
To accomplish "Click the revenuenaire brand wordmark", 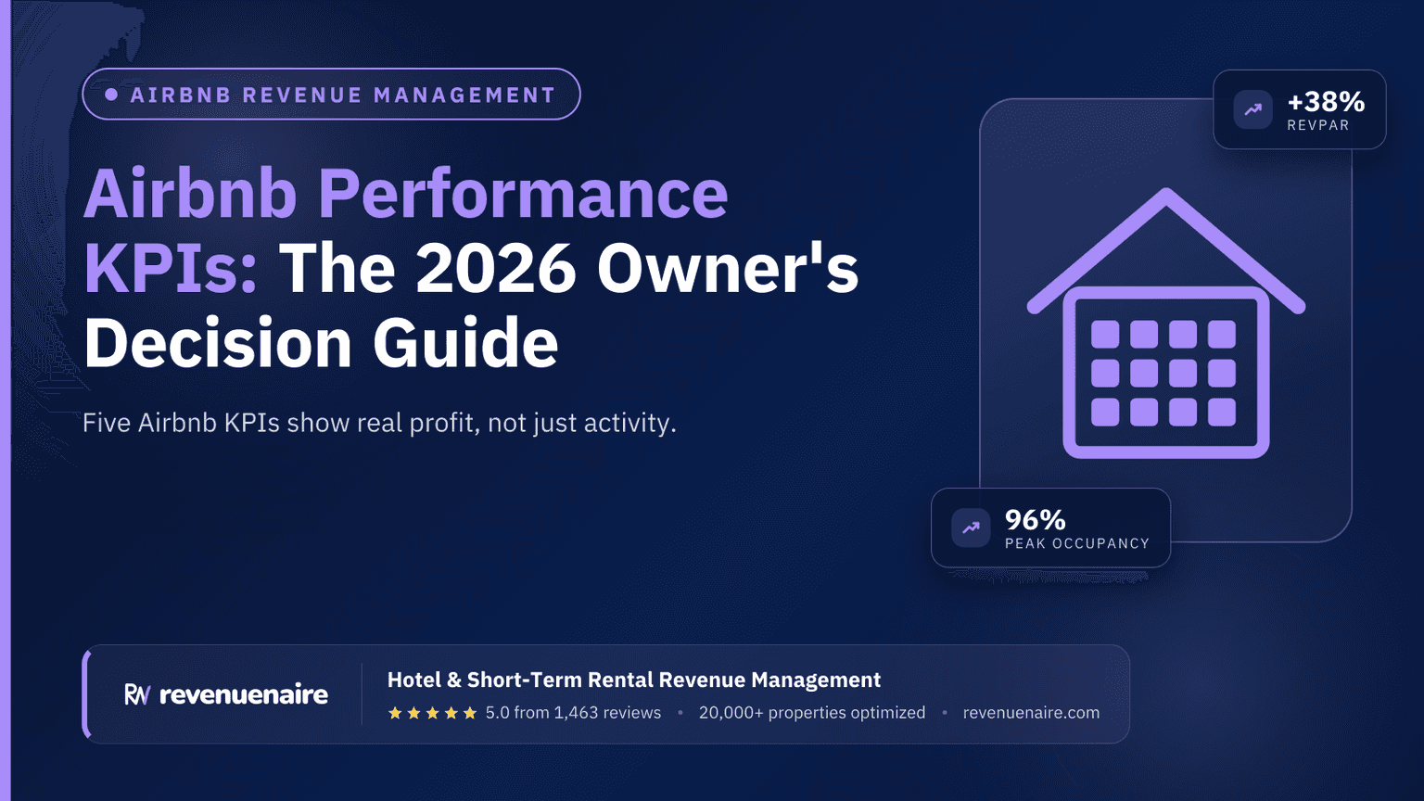I will [x=244, y=694].
